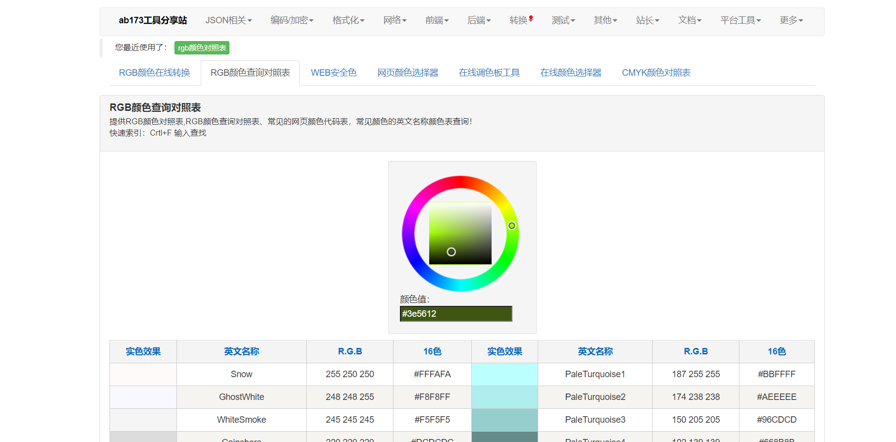Click the left 英文名称 column header
This screenshot has width=896, height=442.
[x=241, y=351]
